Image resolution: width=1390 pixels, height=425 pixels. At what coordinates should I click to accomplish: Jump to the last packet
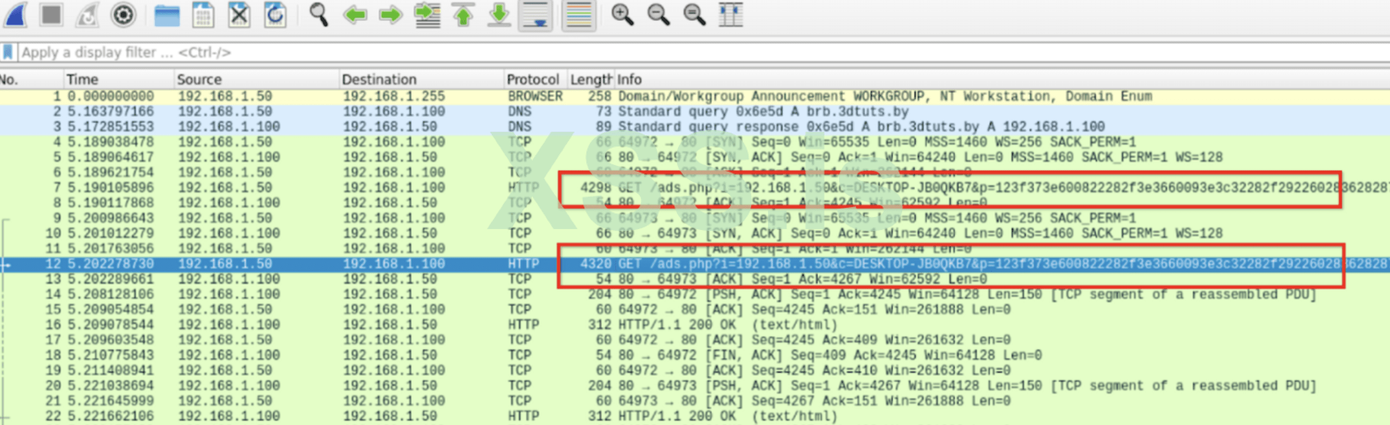pos(499,14)
